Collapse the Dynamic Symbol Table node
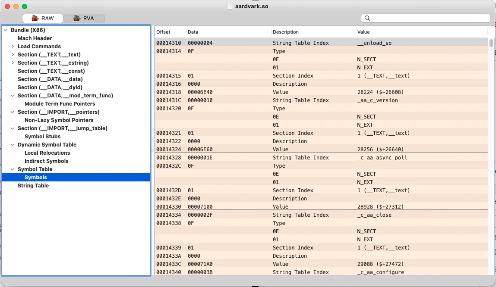Image resolution: width=496 pixels, height=287 pixels. click(13, 145)
